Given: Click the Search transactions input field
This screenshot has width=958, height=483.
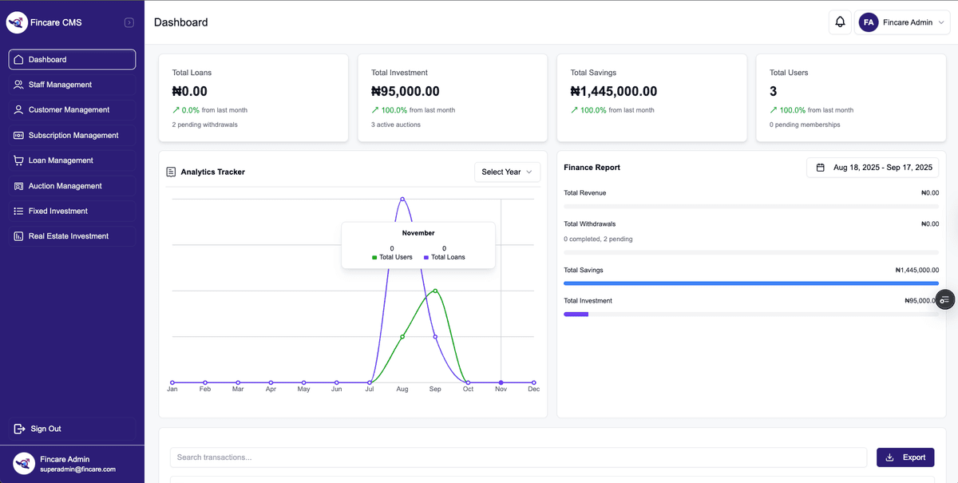Looking at the screenshot, I should (519, 457).
